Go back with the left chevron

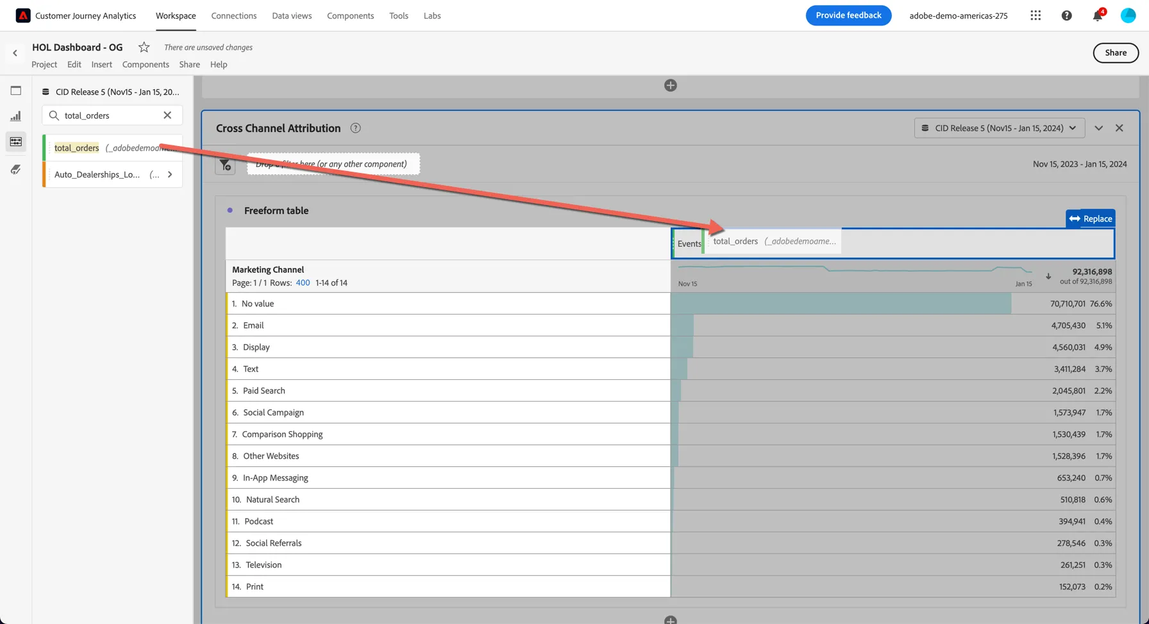15,53
